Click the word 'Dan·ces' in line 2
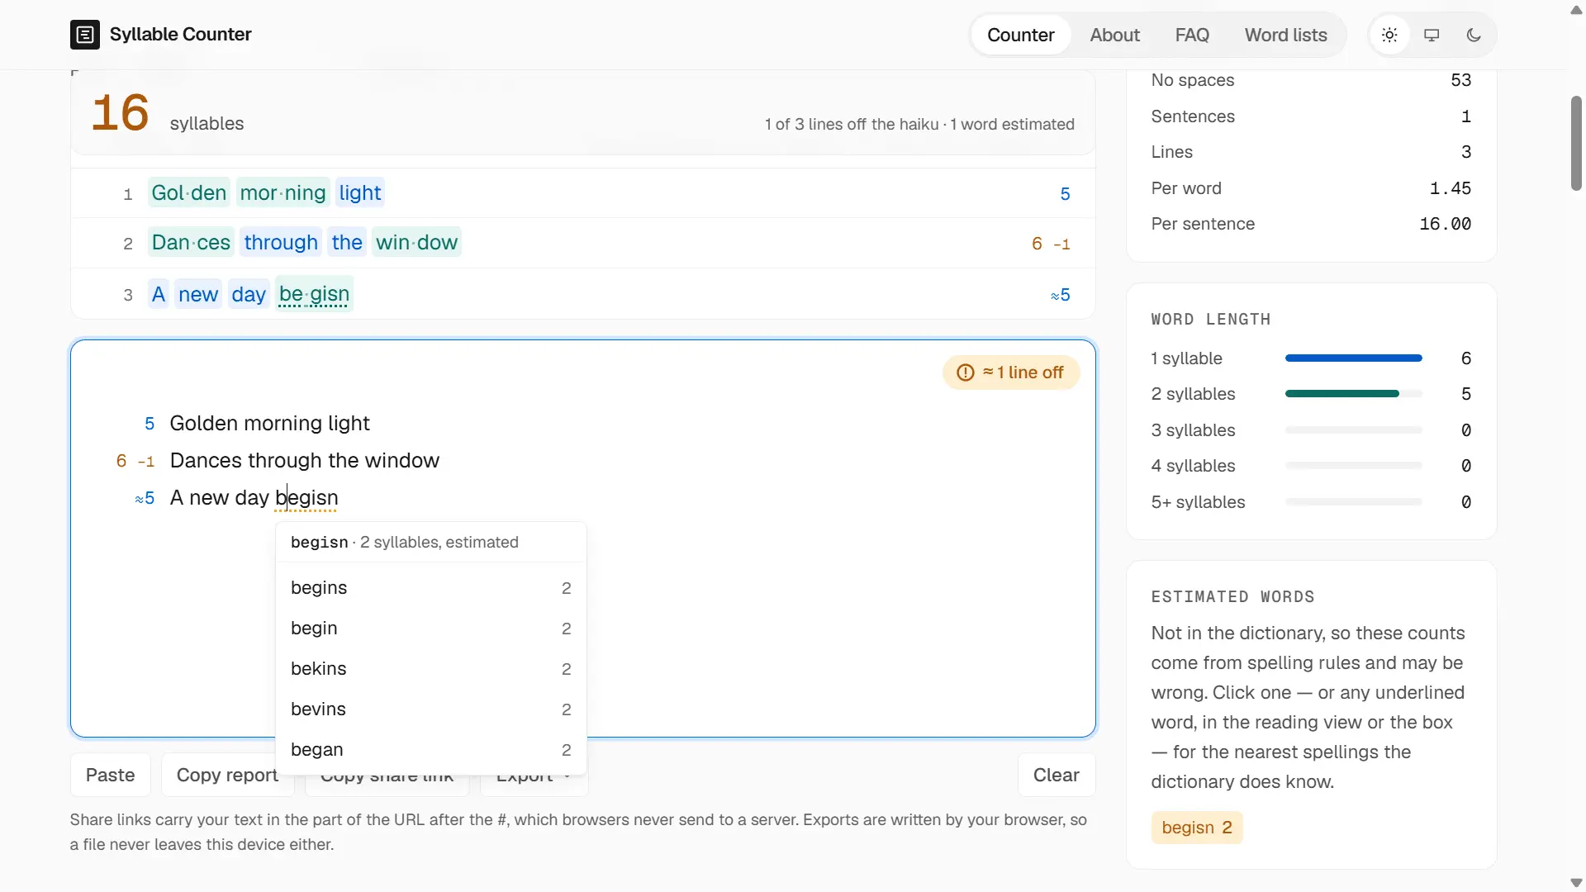Screen dimensions: 1586x892 coord(191,243)
